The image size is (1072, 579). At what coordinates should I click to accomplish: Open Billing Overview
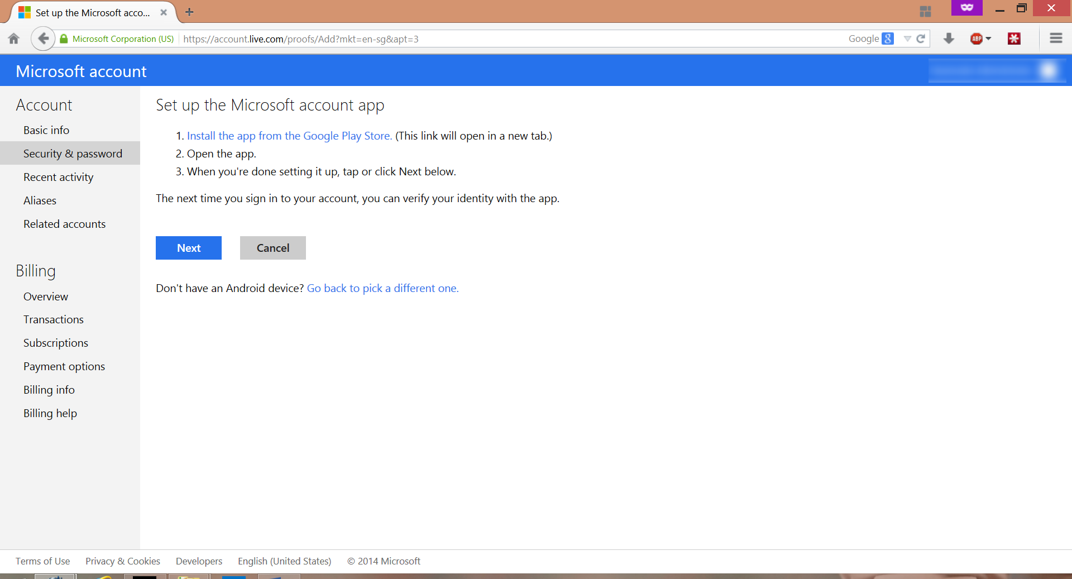pyautogui.click(x=46, y=296)
